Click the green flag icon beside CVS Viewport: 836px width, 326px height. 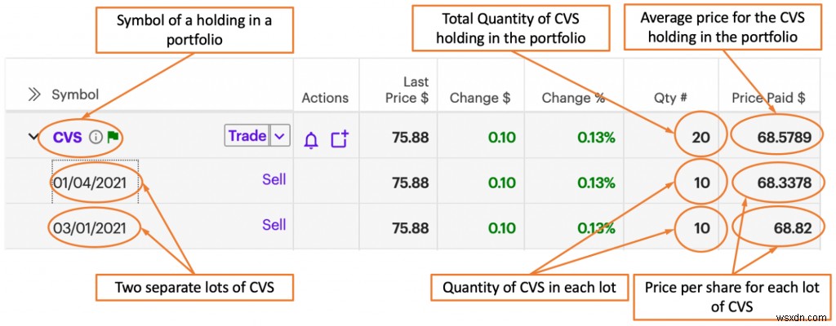click(x=113, y=137)
